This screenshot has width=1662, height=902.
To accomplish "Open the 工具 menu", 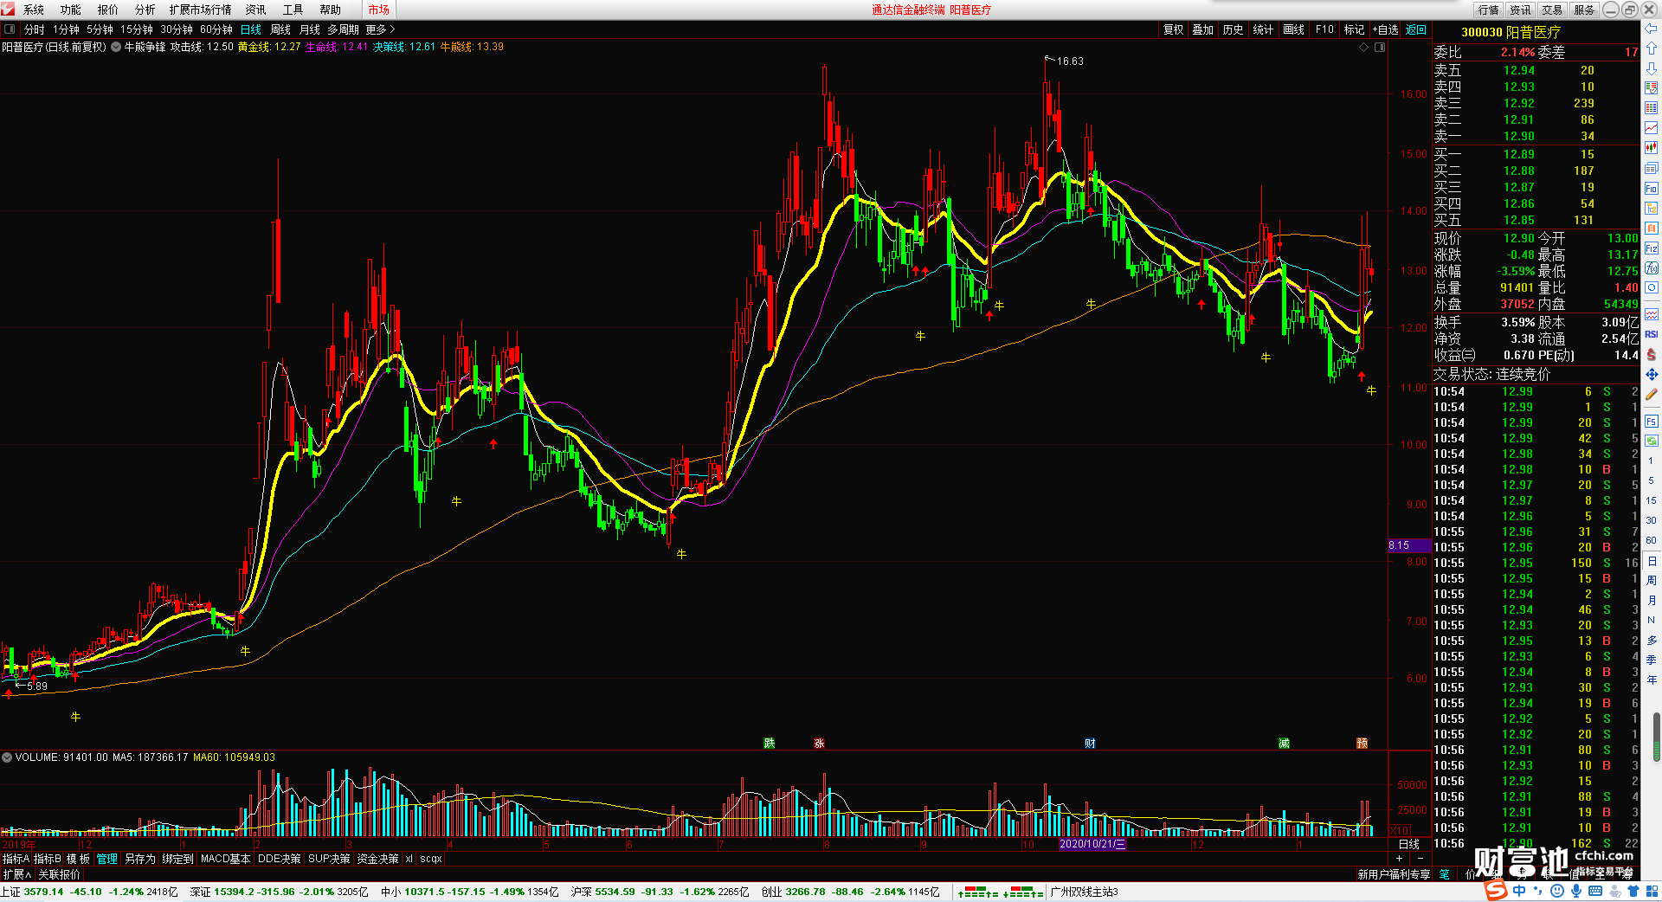I will pyautogui.click(x=293, y=10).
